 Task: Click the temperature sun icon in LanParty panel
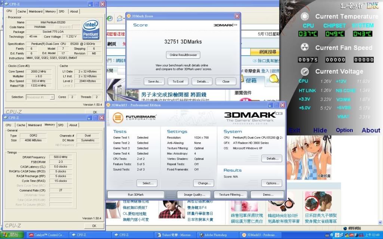click(304, 16)
